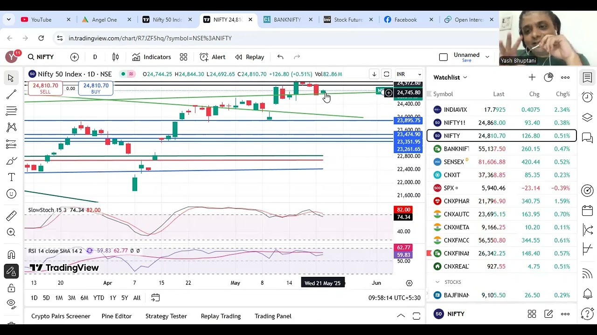Image resolution: width=597 pixels, height=335 pixels.
Task: Select the brush drawing tool
Action: [11, 161]
